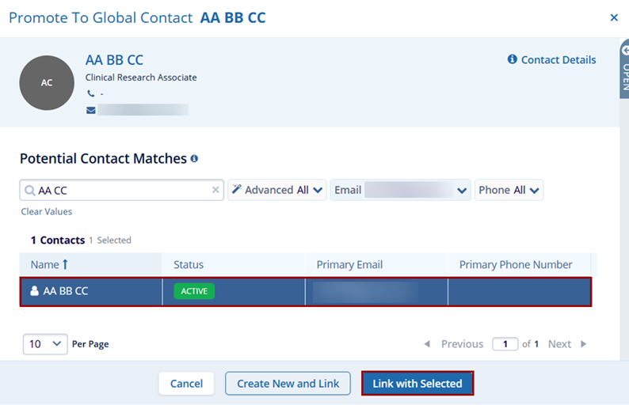Close the Promote To Global Contact dialog

tap(614, 17)
